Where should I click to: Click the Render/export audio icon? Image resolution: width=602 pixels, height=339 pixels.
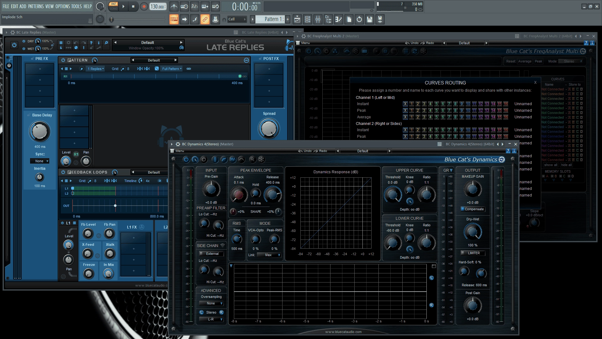tap(380, 19)
